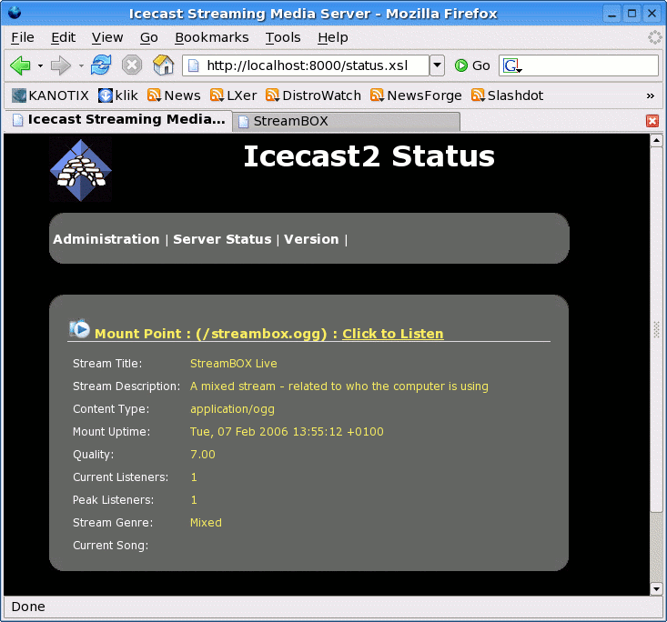
Task: Click the Done status bar text
Action: tap(28, 607)
